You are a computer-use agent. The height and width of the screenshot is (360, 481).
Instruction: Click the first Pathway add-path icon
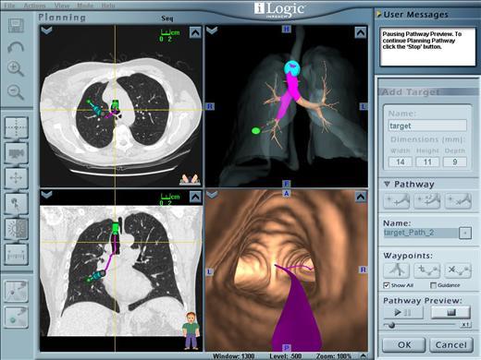point(397,201)
